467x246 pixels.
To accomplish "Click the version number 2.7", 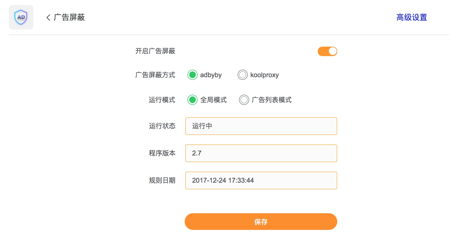I will point(197,153).
